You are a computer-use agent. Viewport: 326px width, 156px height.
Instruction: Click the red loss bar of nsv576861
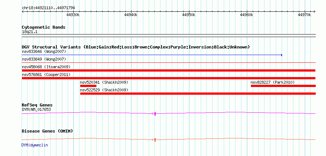168,78
